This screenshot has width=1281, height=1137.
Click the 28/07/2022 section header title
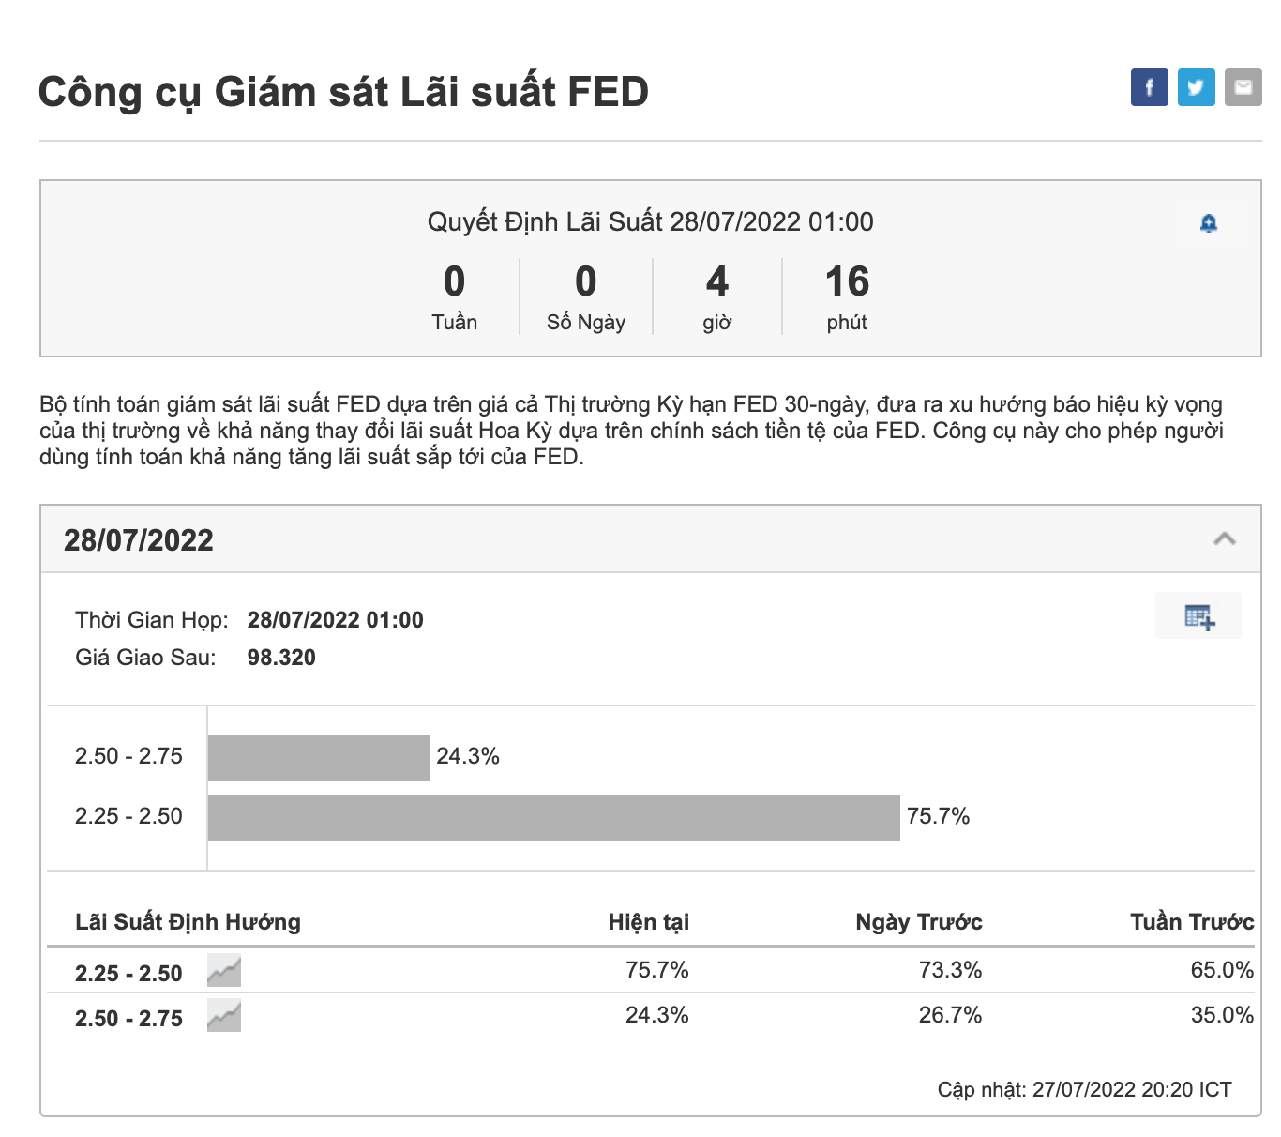point(139,540)
